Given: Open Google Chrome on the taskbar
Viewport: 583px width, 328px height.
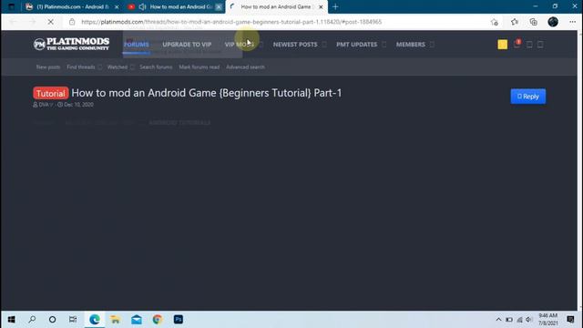Looking at the screenshot, I should point(158,320).
